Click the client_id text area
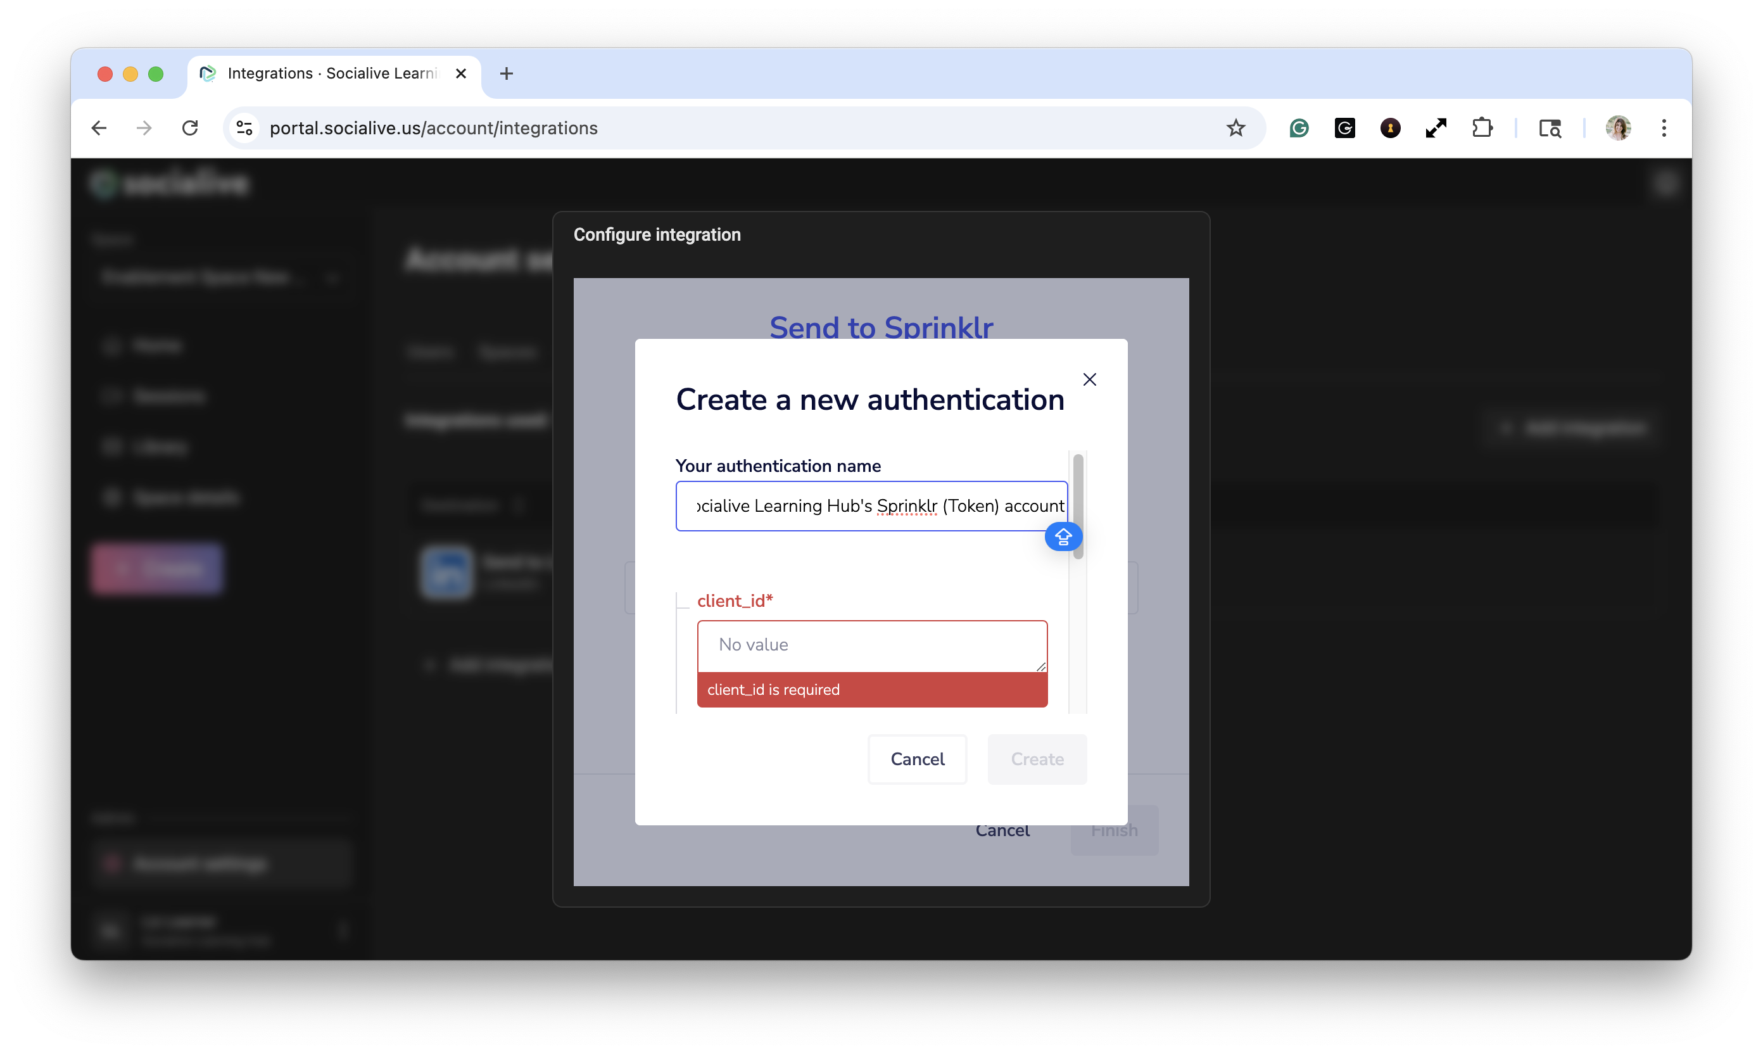Image resolution: width=1763 pixels, height=1054 pixels. pos(871,645)
